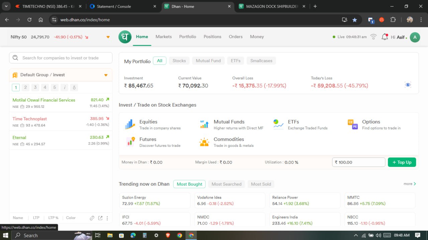Screen dimensions: 428x240
Task: Filter portfolio by Stocks
Action: (179, 61)
